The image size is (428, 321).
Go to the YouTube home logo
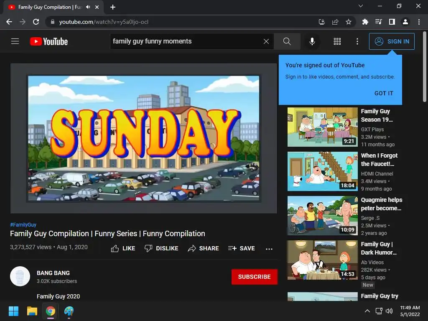(49, 41)
